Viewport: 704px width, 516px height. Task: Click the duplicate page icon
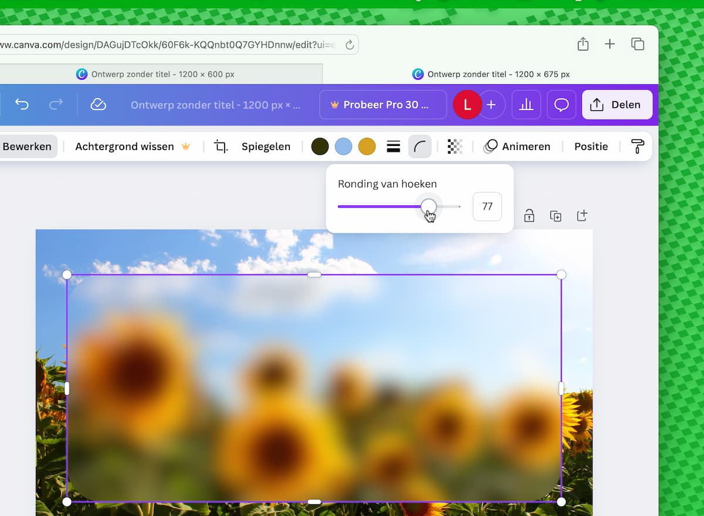556,216
